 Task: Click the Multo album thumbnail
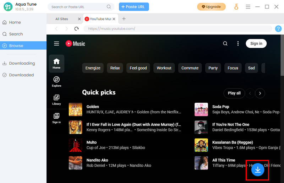pyautogui.click(x=76, y=145)
